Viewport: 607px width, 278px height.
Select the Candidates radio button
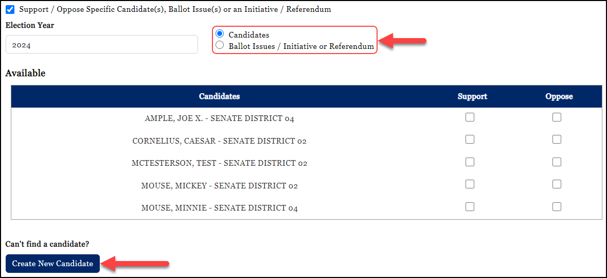tap(220, 34)
